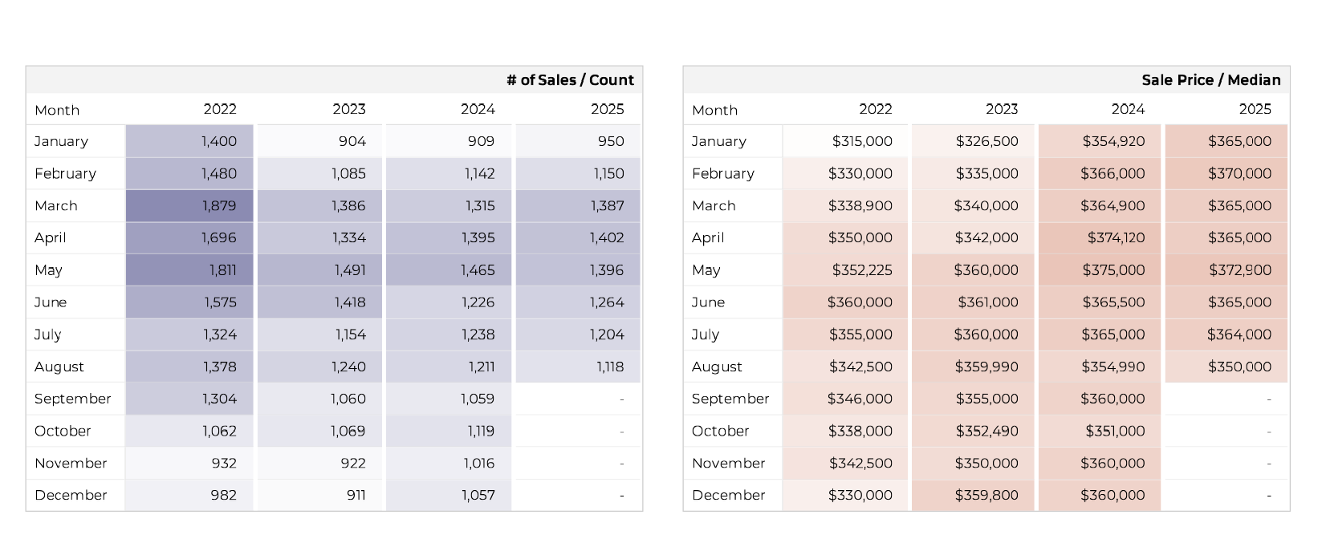The image size is (1322, 543).
Task: Click the August row label in the Sales Count table
Action: click(59, 367)
